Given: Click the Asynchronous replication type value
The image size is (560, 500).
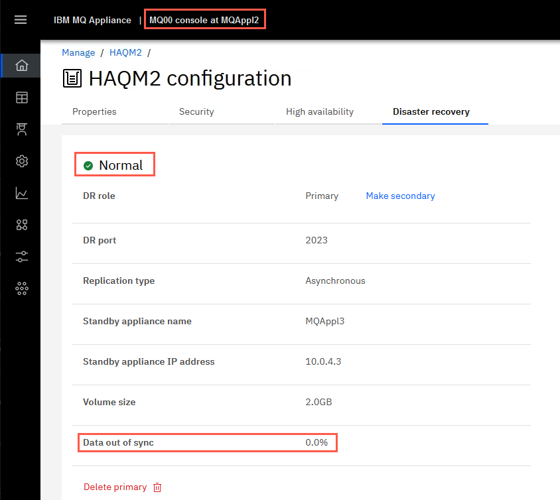Looking at the screenshot, I should [x=335, y=281].
